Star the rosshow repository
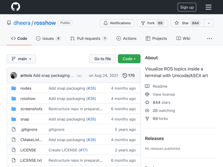 [187, 23]
